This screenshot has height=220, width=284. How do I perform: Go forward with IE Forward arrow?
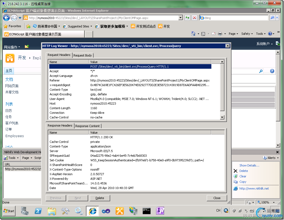click(14, 18)
